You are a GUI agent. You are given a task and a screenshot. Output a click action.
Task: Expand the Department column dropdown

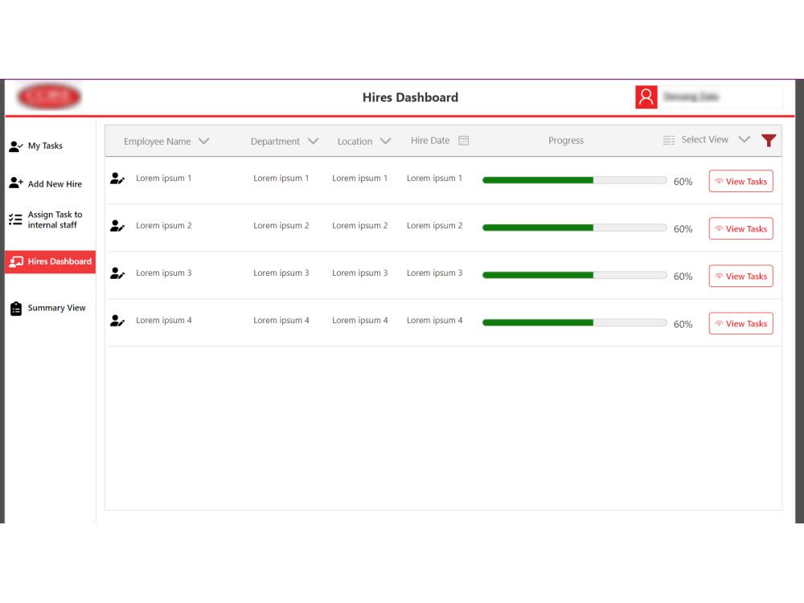(x=313, y=141)
